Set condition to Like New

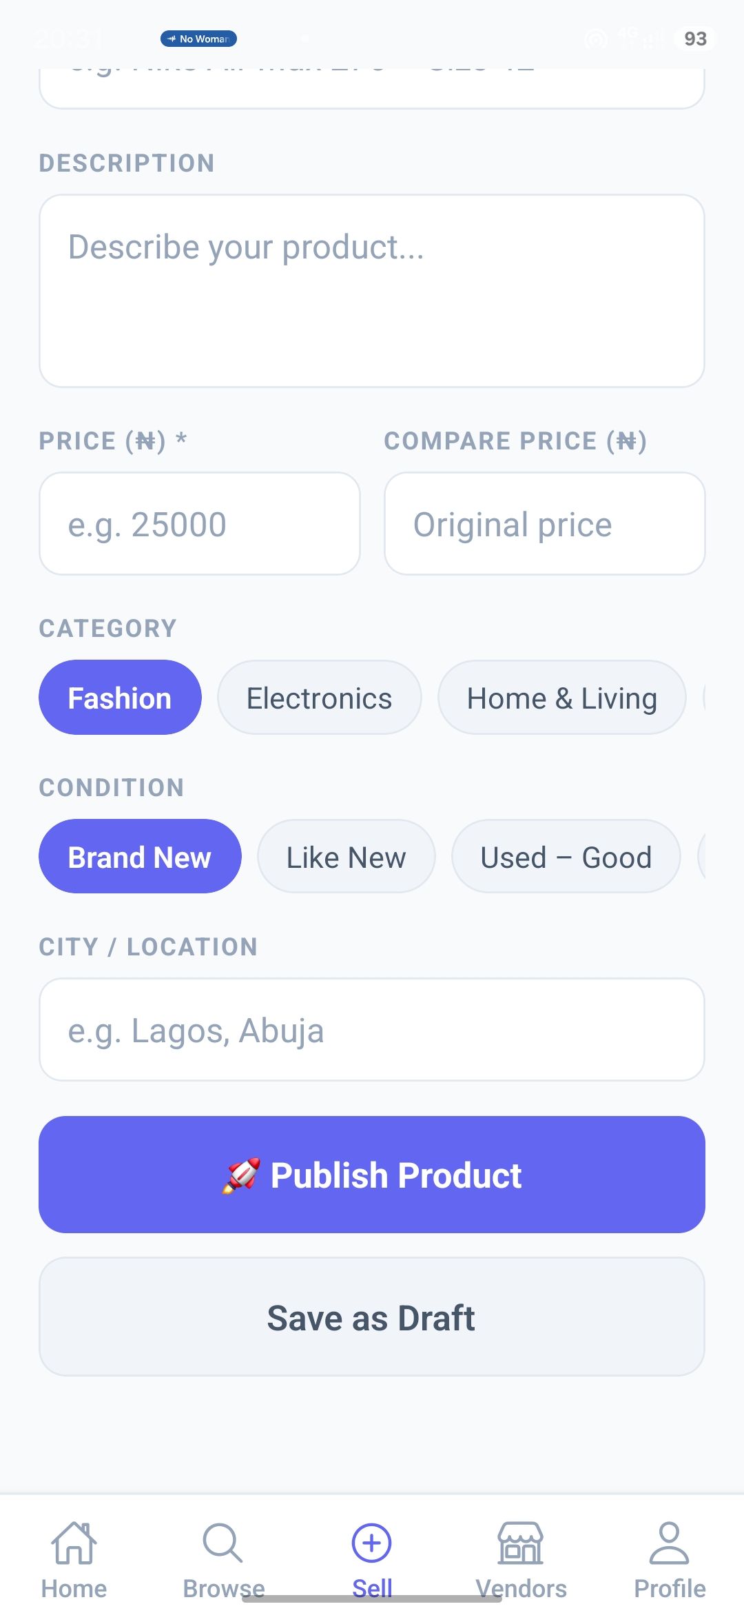[347, 857]
